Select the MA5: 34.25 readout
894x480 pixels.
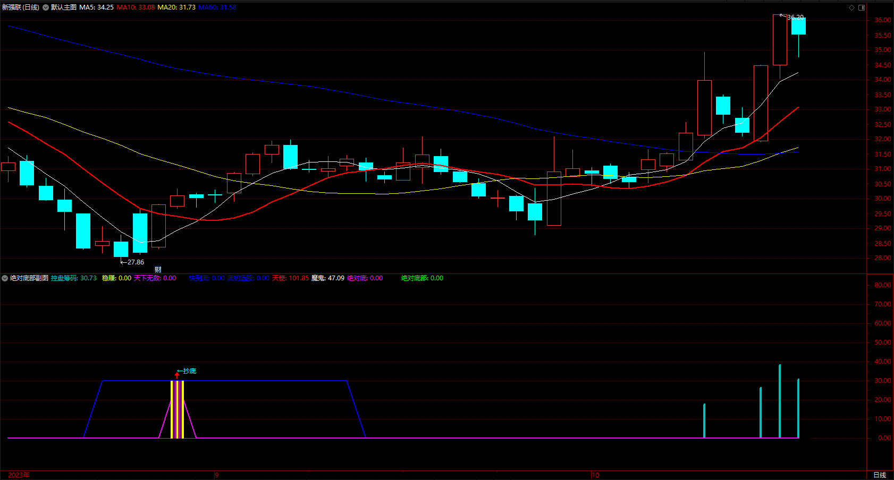point(96,7)
